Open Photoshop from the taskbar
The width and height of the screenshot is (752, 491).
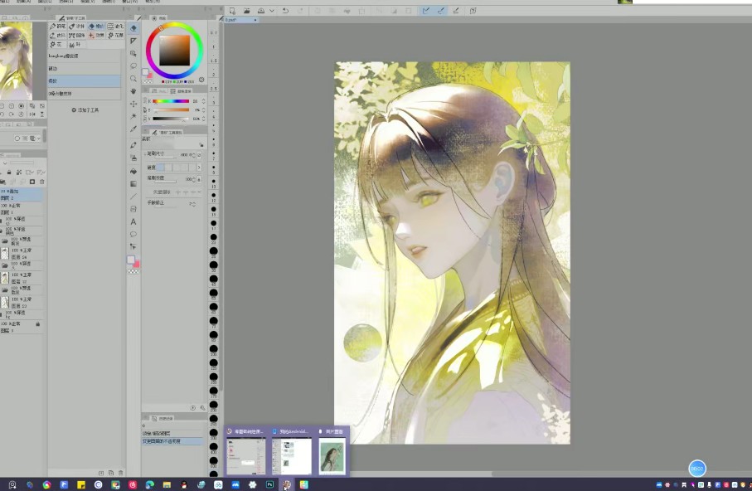click(269, 484)
